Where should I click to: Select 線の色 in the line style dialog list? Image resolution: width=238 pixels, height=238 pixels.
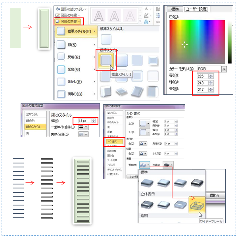pos(35,121)
